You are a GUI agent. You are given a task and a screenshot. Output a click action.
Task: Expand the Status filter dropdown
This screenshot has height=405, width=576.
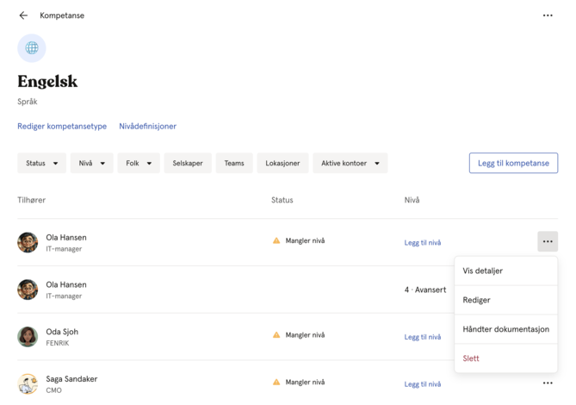41,163
